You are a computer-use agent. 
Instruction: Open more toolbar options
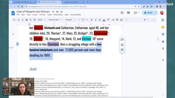126,20
